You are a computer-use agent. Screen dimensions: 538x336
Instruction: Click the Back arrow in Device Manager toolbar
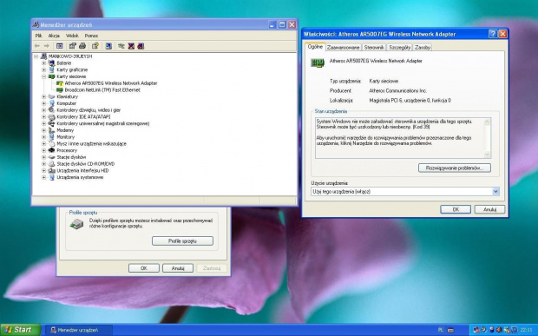(x=37, y=46)
